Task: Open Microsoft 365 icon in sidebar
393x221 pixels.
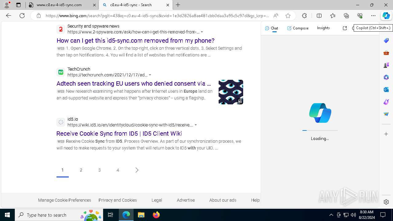Action: coord(386,77)
